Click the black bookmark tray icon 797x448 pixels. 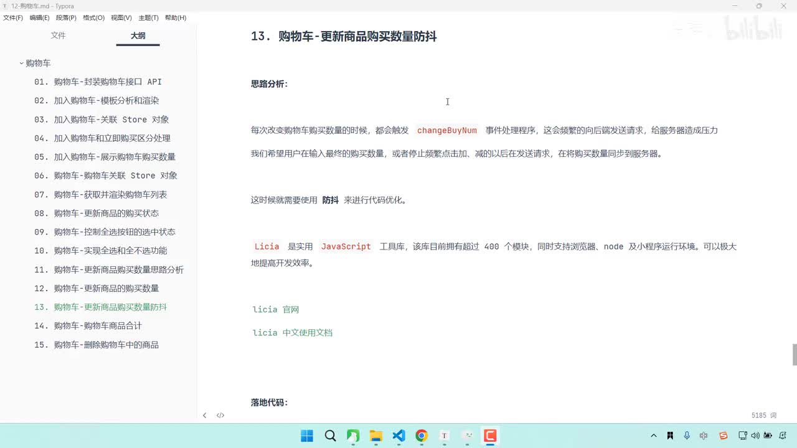tap(670, 436)
